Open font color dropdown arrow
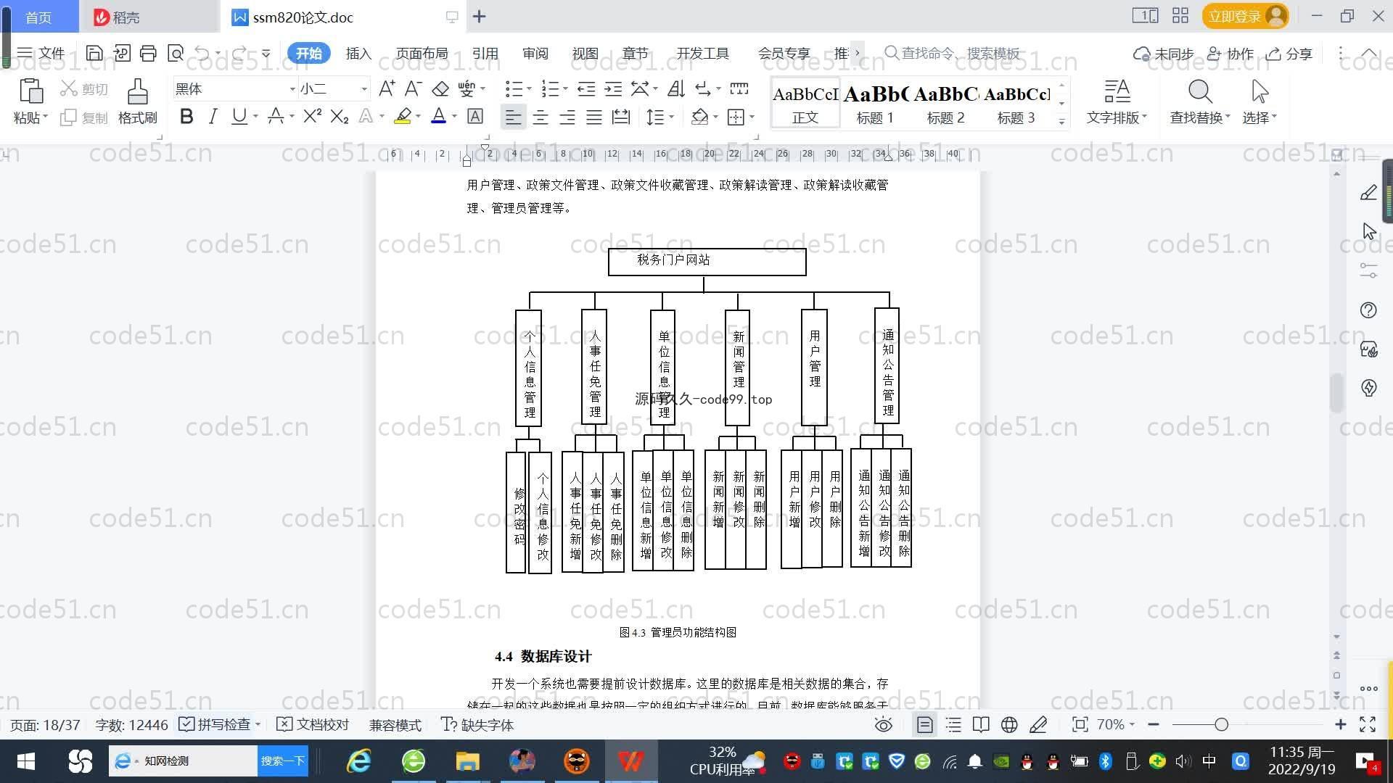This screenshot has height=783, width=1393. click(454, 117)
